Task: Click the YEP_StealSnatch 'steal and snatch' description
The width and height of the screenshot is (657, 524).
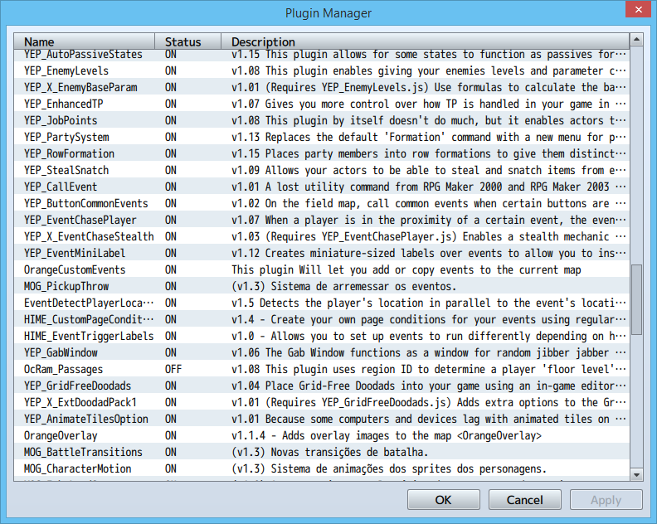Action: pyautogui.click(x=429, y=170)
